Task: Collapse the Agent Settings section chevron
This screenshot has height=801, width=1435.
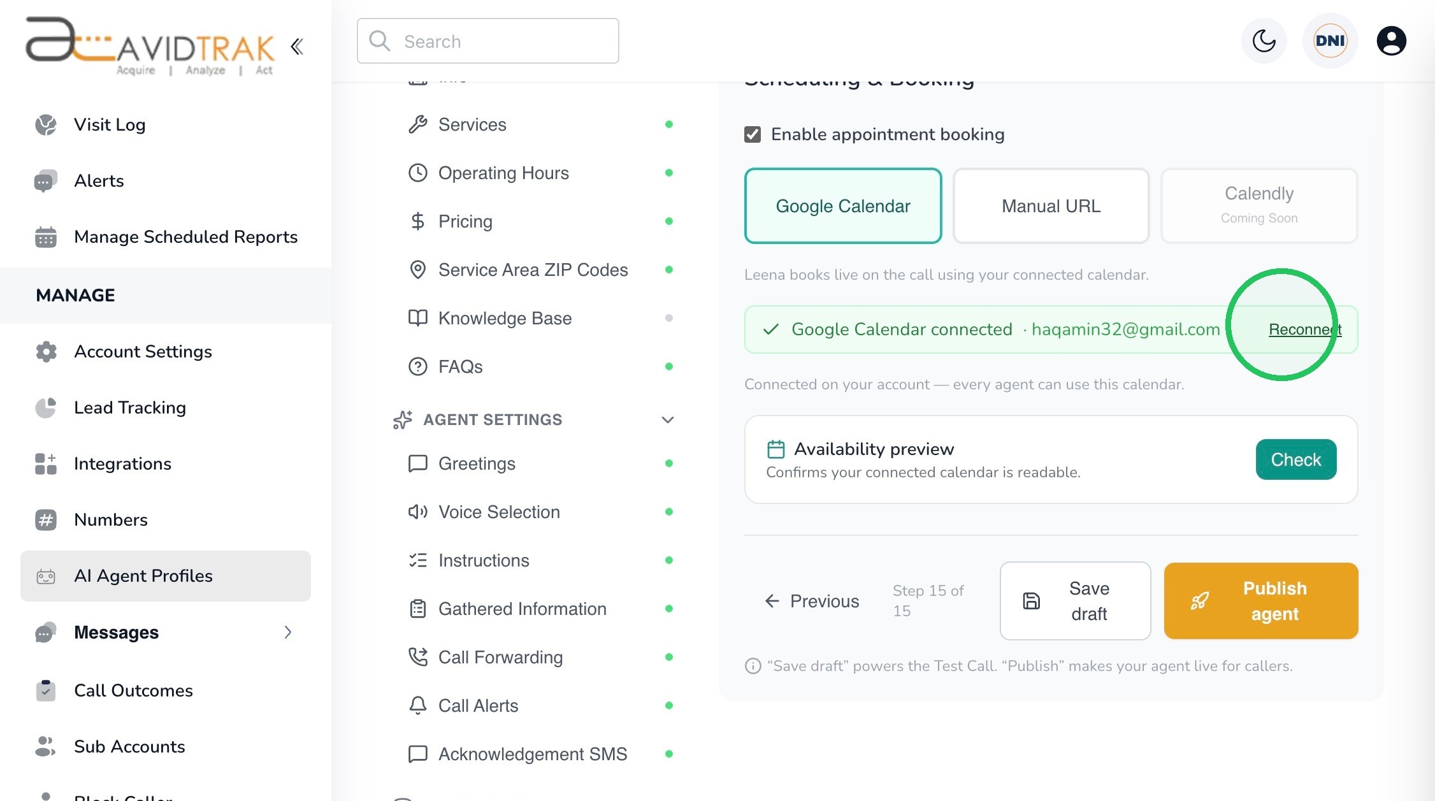Action: [668, 420]
